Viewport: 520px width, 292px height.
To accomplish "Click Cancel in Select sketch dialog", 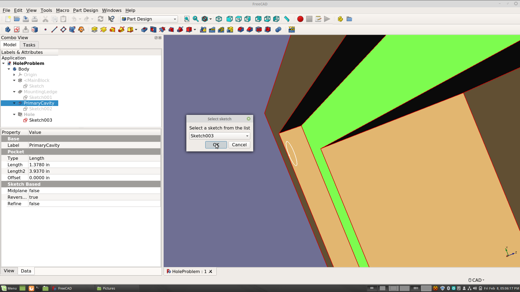I will click(239, 145).
